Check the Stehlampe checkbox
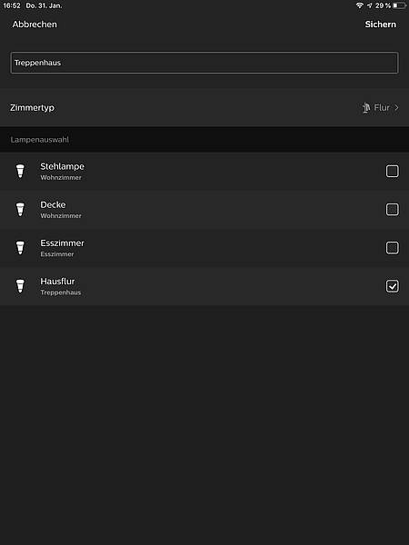The width and height of the screenshot is (409, 545). [x=393, y=171]
